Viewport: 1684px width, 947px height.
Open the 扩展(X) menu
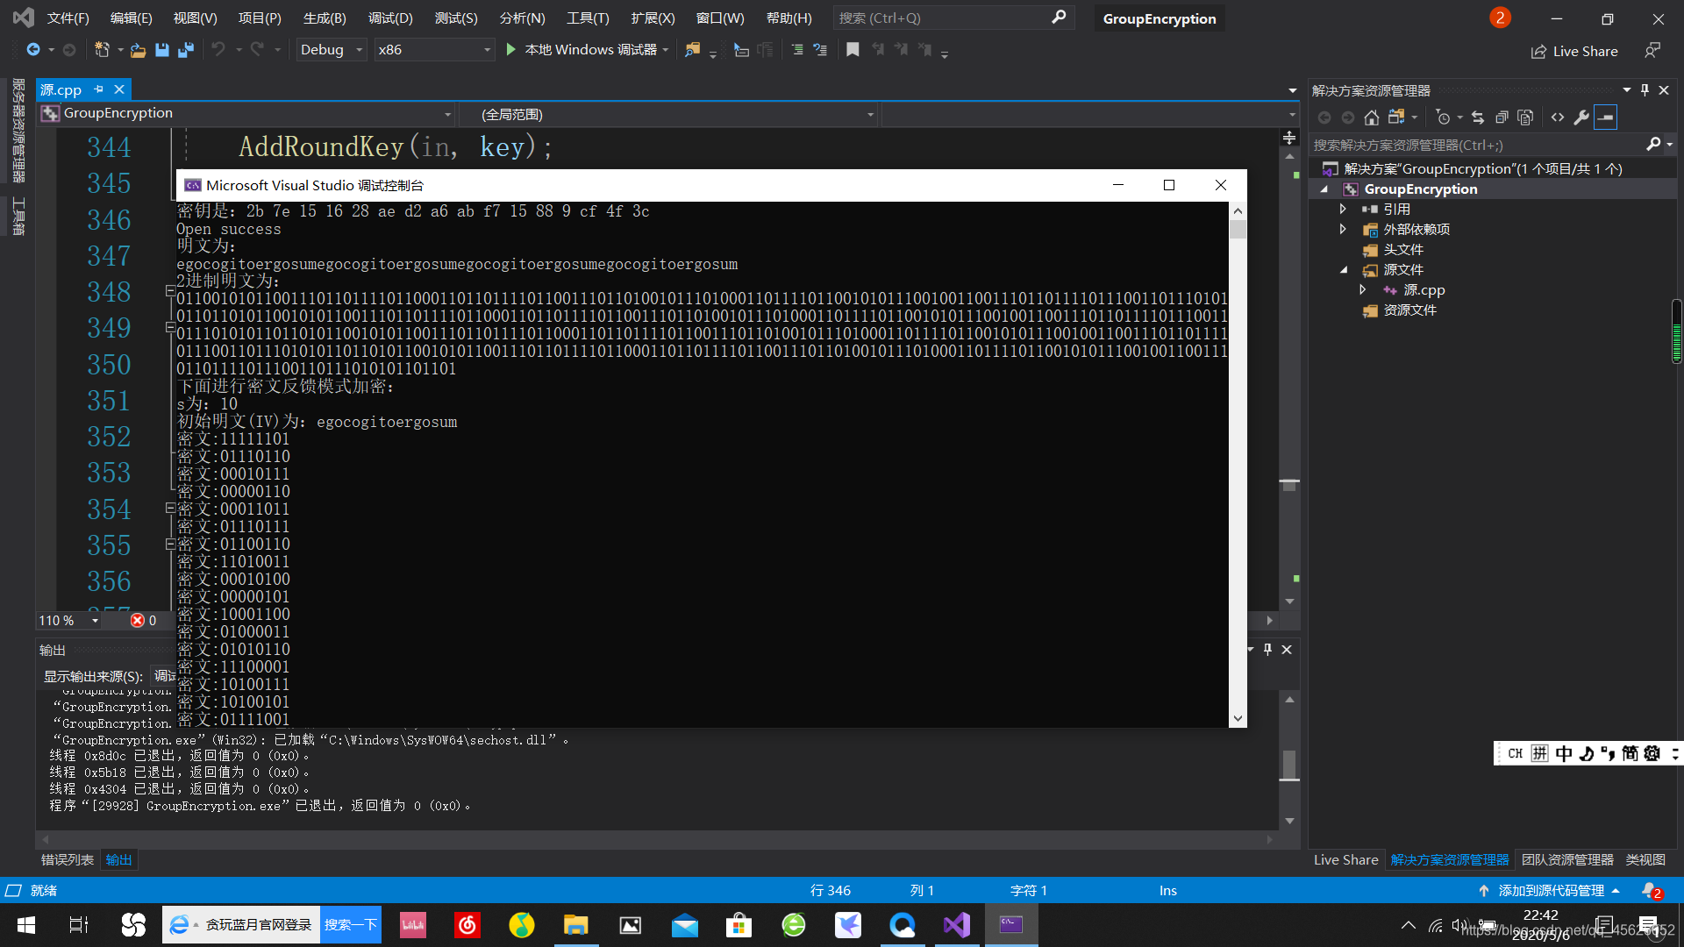[x=653, y=18]
